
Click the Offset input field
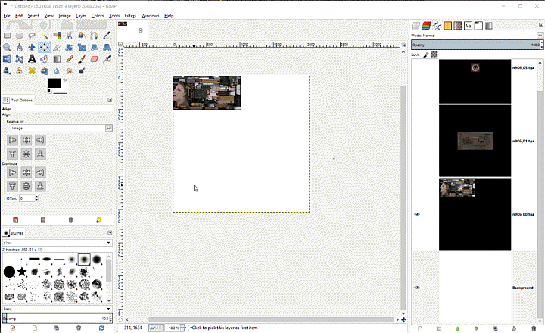click(x=26, y=198)
